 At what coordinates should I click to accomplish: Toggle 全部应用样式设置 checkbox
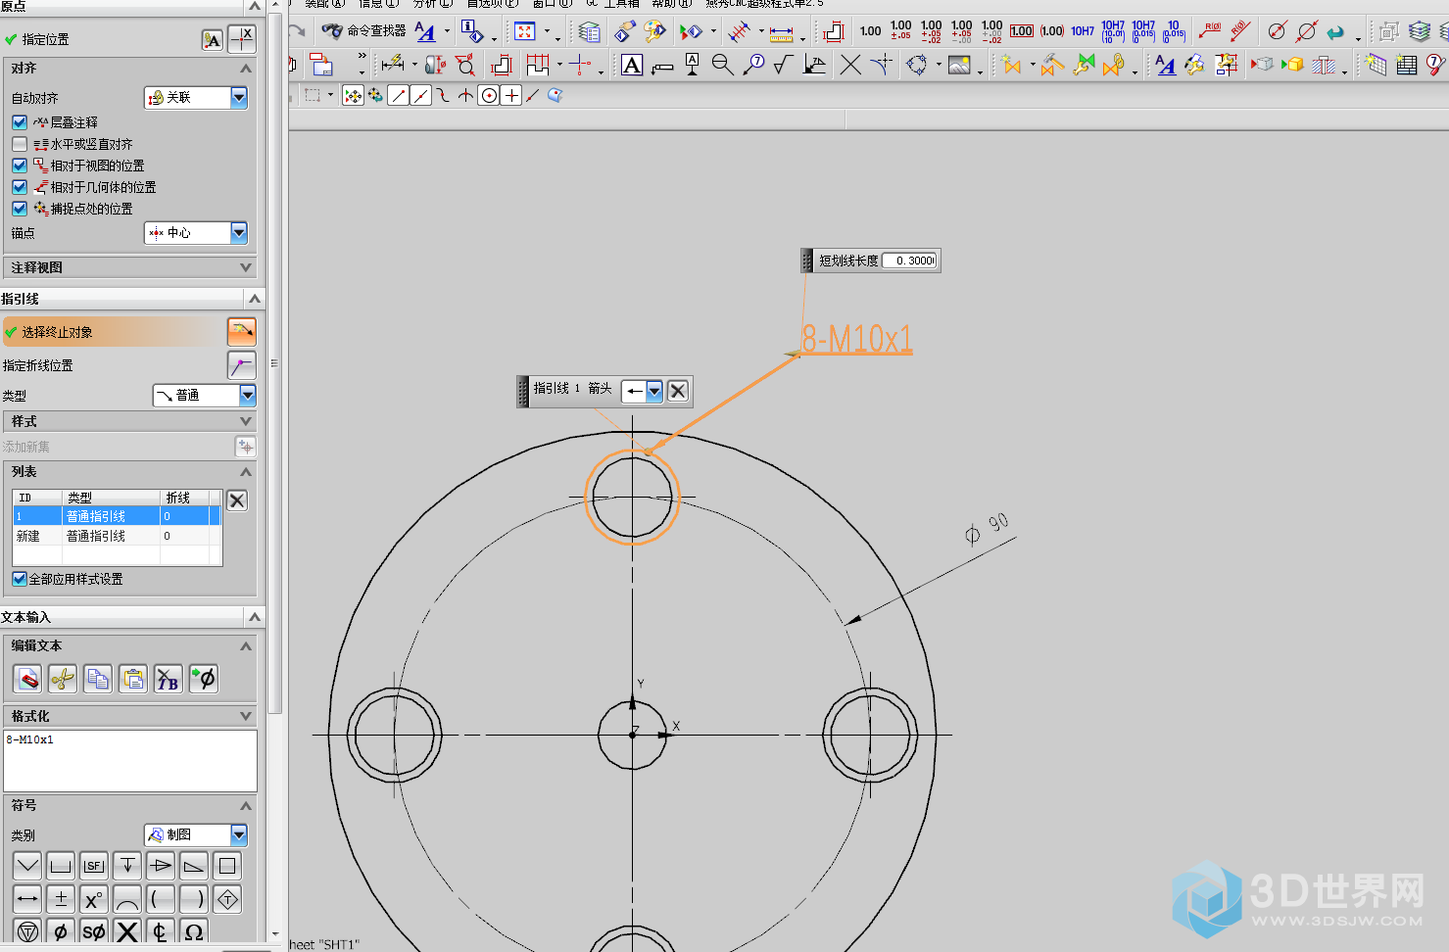click(x=20, y=579)
